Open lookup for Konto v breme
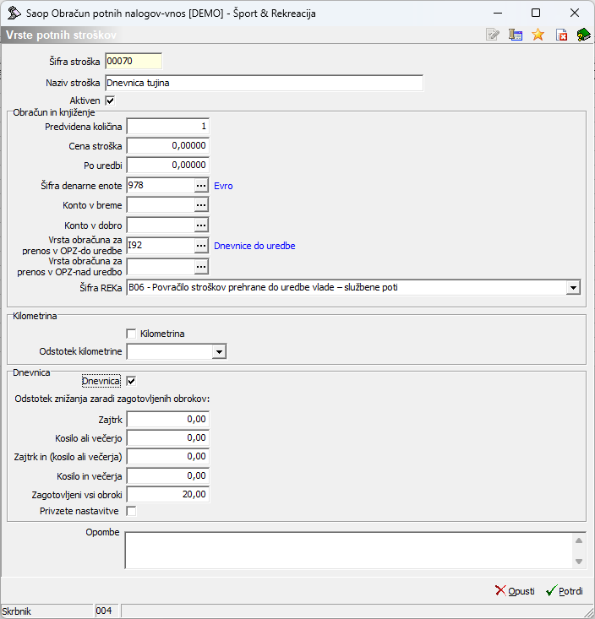This screenshot has height=619, width=595. 201,205
